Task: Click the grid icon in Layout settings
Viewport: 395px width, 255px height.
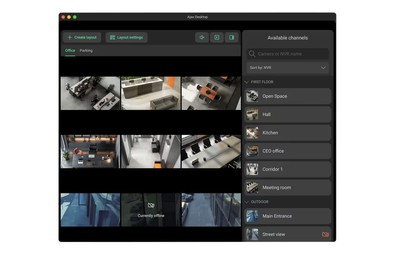Action: click(112, 37)
